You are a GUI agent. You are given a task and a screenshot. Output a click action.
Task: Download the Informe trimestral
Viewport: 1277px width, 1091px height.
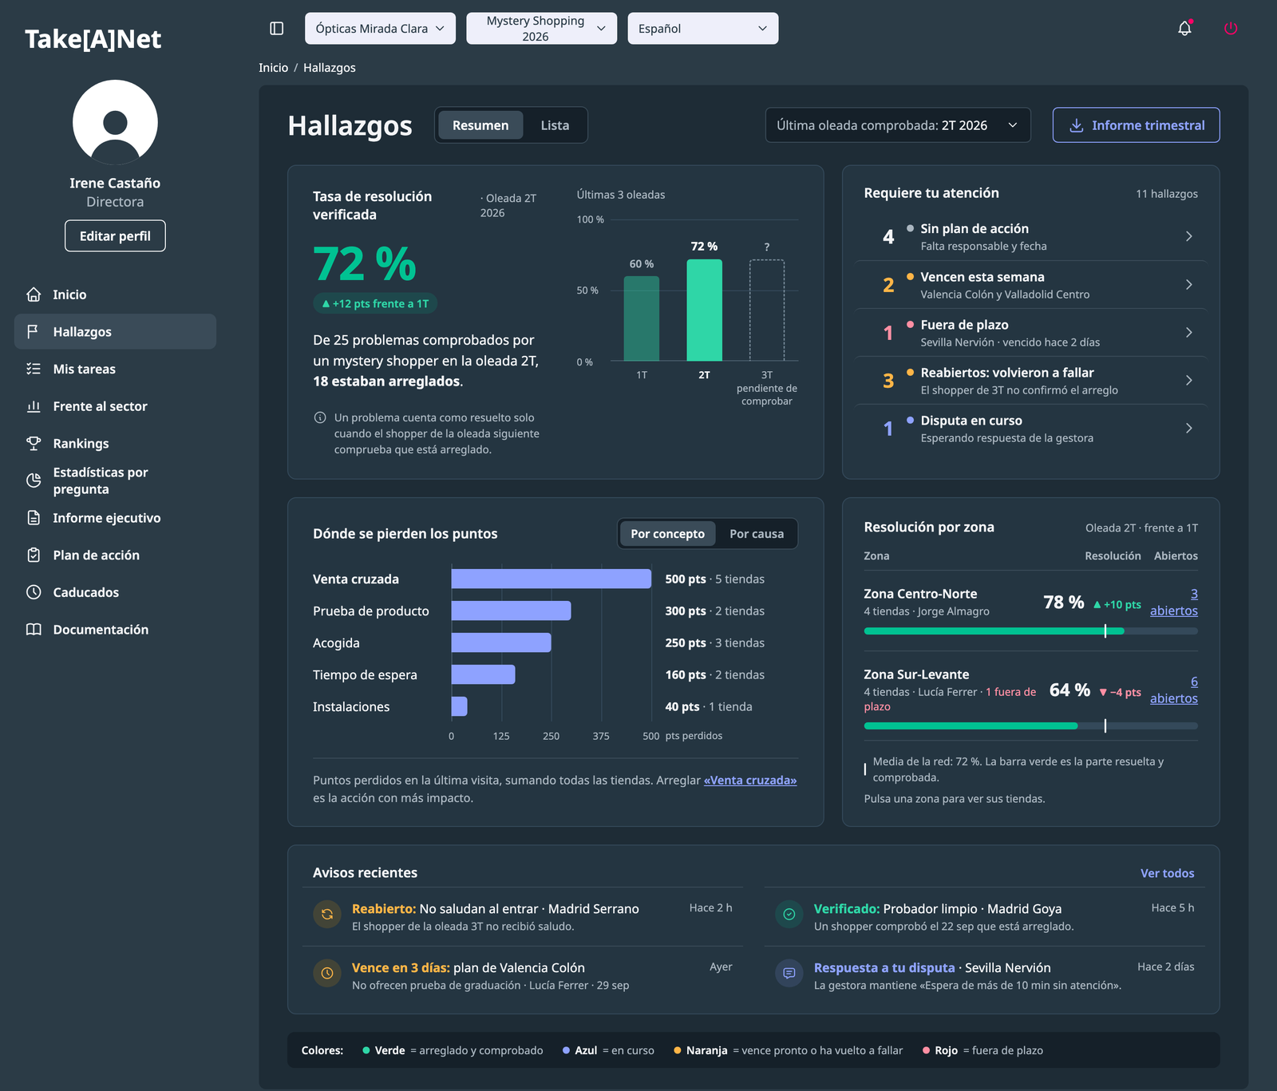tap(1136, 125)
